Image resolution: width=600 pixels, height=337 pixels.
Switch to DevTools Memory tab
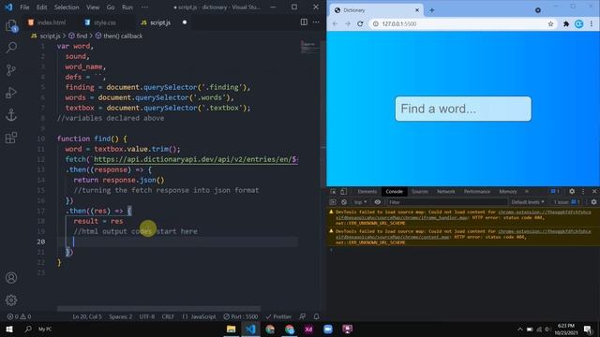508,191
